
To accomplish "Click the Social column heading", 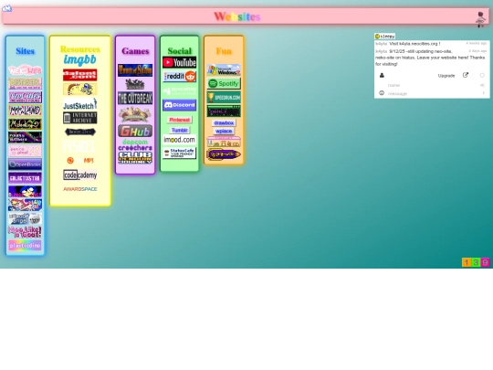I will tap(179, 50).
